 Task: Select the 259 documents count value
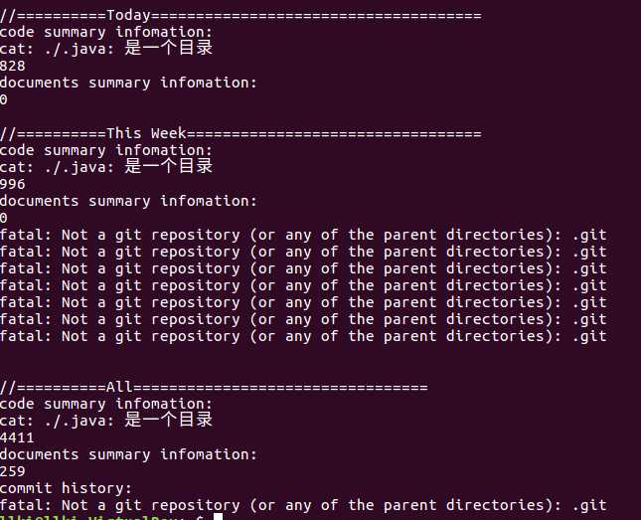point(13,471)
